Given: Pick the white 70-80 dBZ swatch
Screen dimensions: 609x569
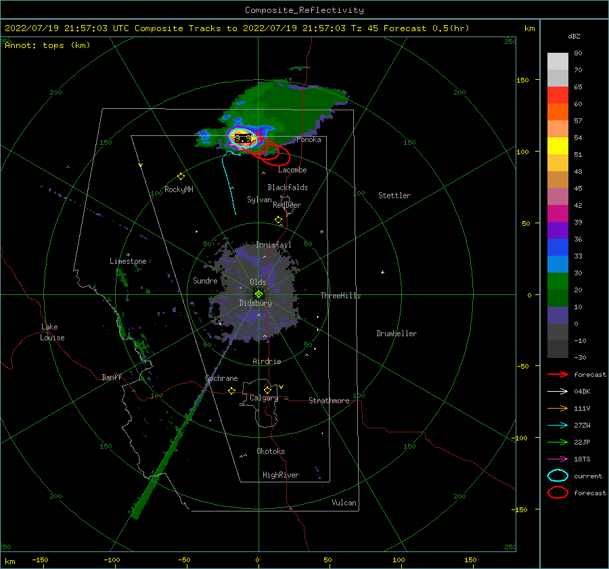Looking at the screenshot, I should pos(558,62).
